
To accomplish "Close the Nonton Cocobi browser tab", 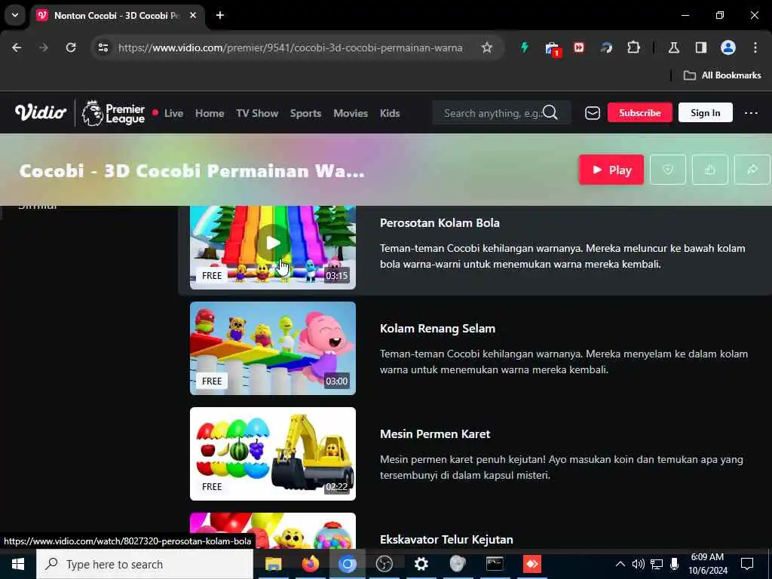I will [193, 15].
